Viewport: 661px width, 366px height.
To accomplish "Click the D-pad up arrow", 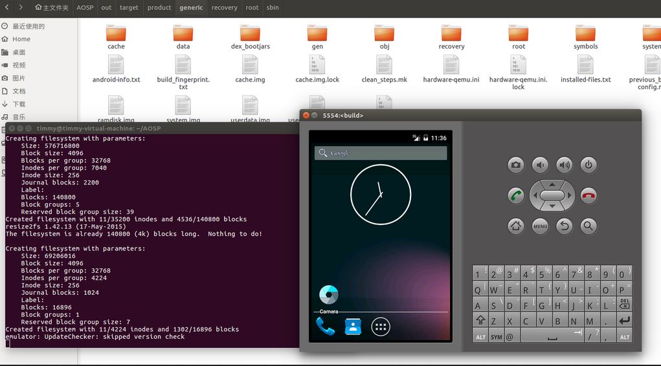I will (x=552, y=184).
